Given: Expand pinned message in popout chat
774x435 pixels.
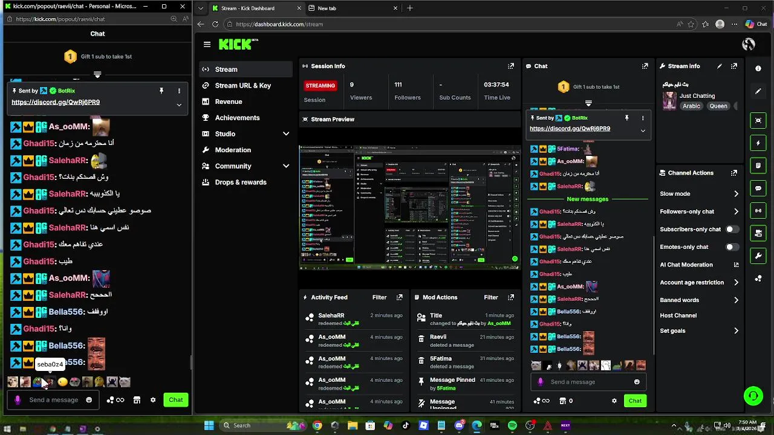Looking at the screenshot, I should pos(179,105).
